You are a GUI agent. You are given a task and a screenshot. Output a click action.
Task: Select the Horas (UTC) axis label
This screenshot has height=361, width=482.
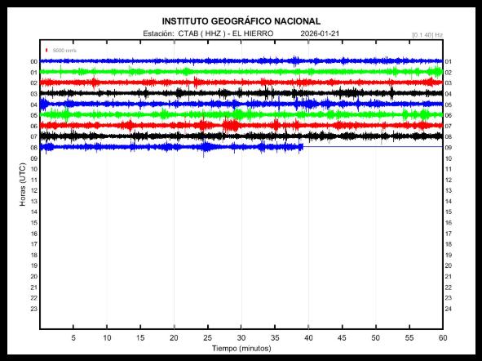click(x=23, y=184)
